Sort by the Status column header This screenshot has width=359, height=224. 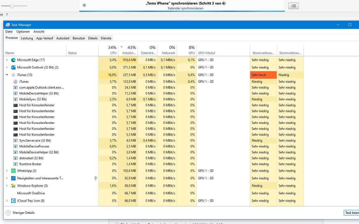pyautogui.click(x=82, y=50)
